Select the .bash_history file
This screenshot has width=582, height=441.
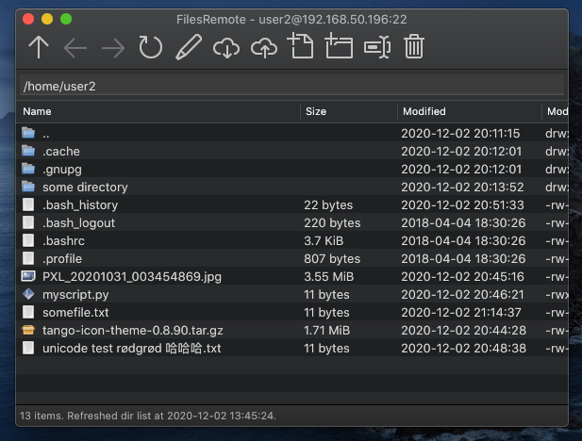[x=292, y=204]
